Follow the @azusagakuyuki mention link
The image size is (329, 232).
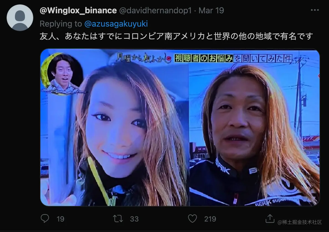pyautogui.click(x=116, y=24)
